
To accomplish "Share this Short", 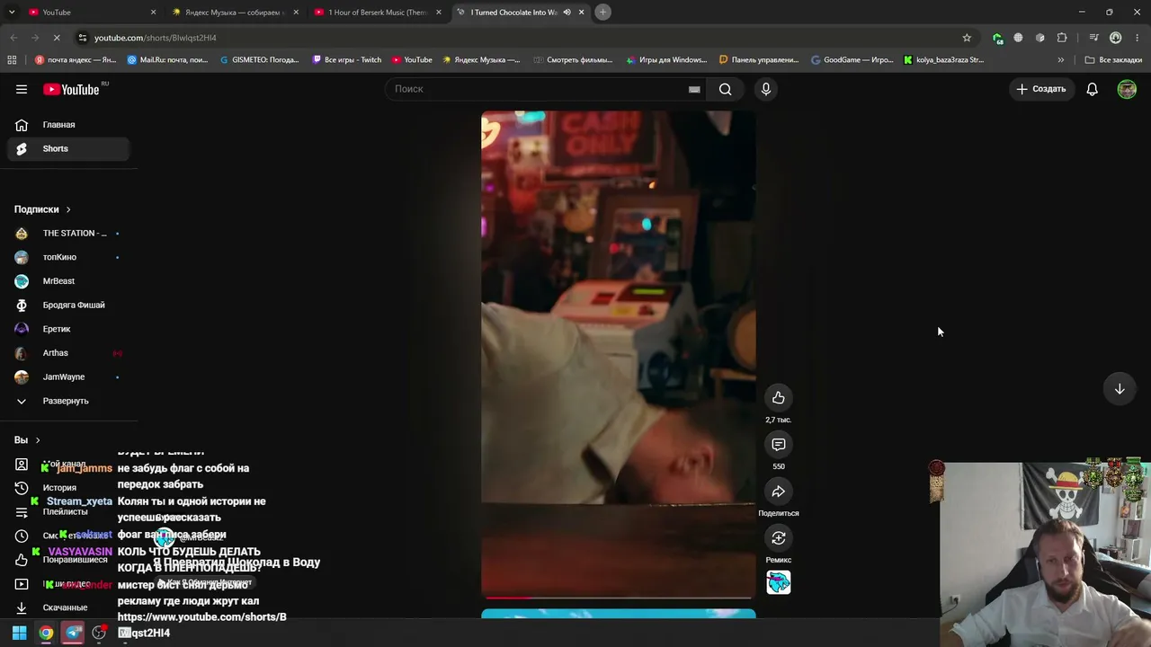I will click(779, 492).
